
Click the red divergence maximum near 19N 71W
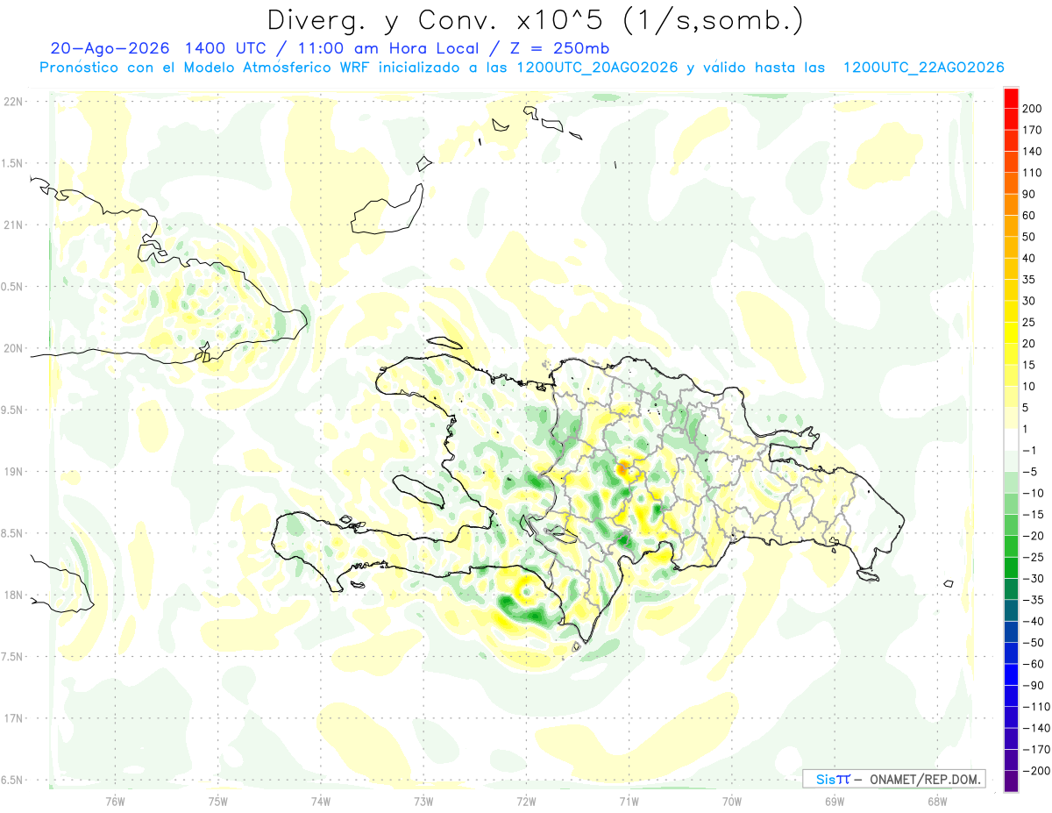click(x=622, y=469)
